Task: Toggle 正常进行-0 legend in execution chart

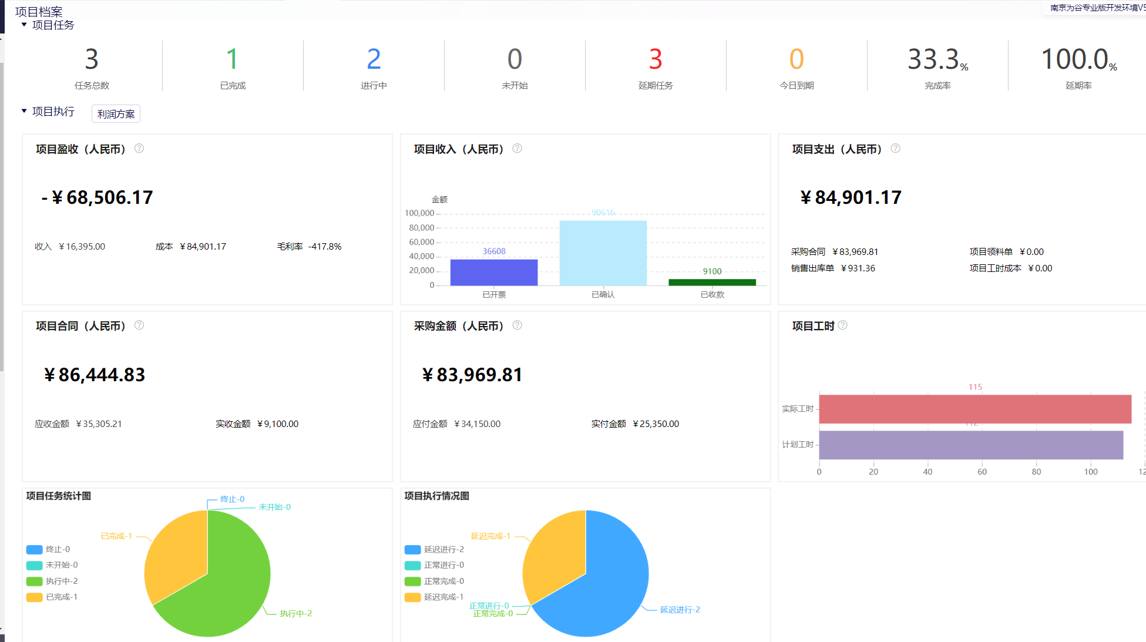Action: coord(434,565)
